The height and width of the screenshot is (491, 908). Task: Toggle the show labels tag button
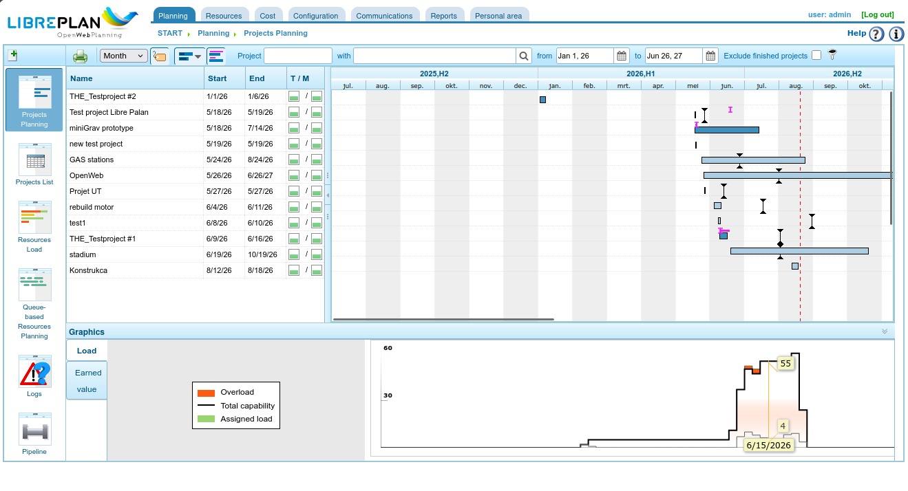tap(160, 56)
